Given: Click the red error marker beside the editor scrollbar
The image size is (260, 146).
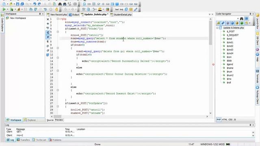Looking at the screenshot, I should [x=213, y=64].
